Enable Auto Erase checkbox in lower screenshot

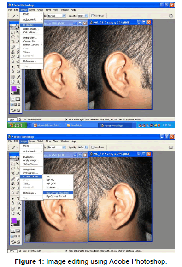point(93,147)
